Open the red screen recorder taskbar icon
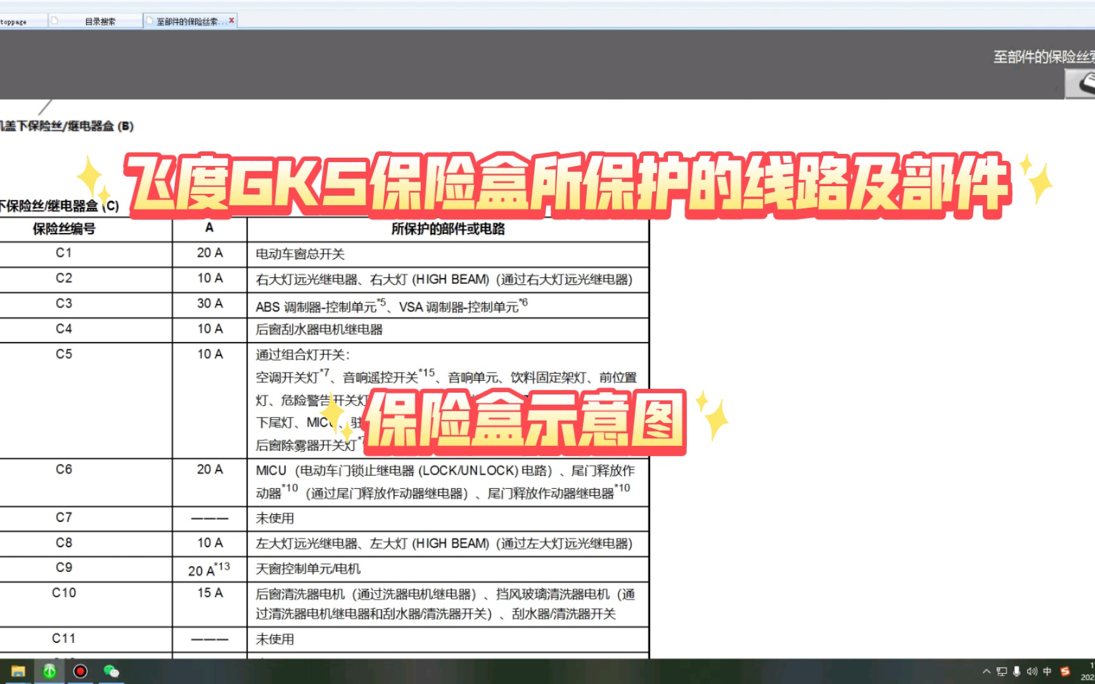Screen dimensions: 1095x684 [x=80, y=671]
